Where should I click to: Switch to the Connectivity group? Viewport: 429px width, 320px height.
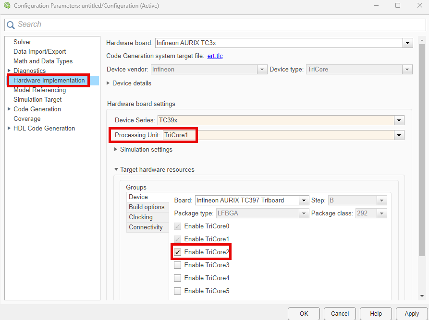click(146, 227)
